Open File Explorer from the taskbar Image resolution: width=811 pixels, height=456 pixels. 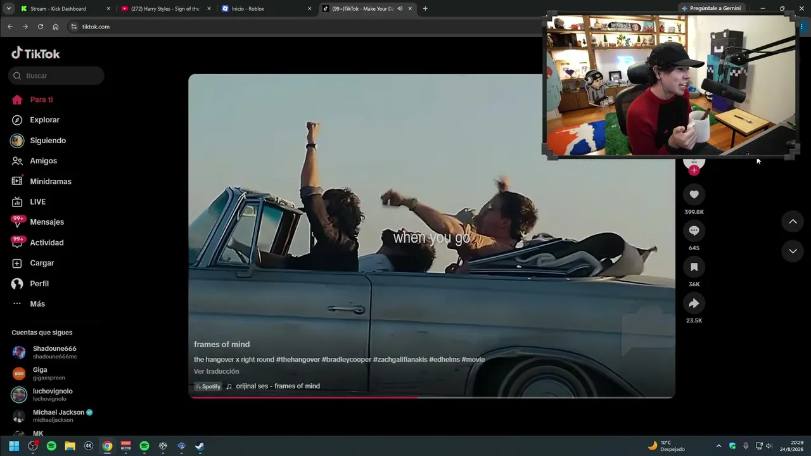pyautogui.click(x=70, y=446)
